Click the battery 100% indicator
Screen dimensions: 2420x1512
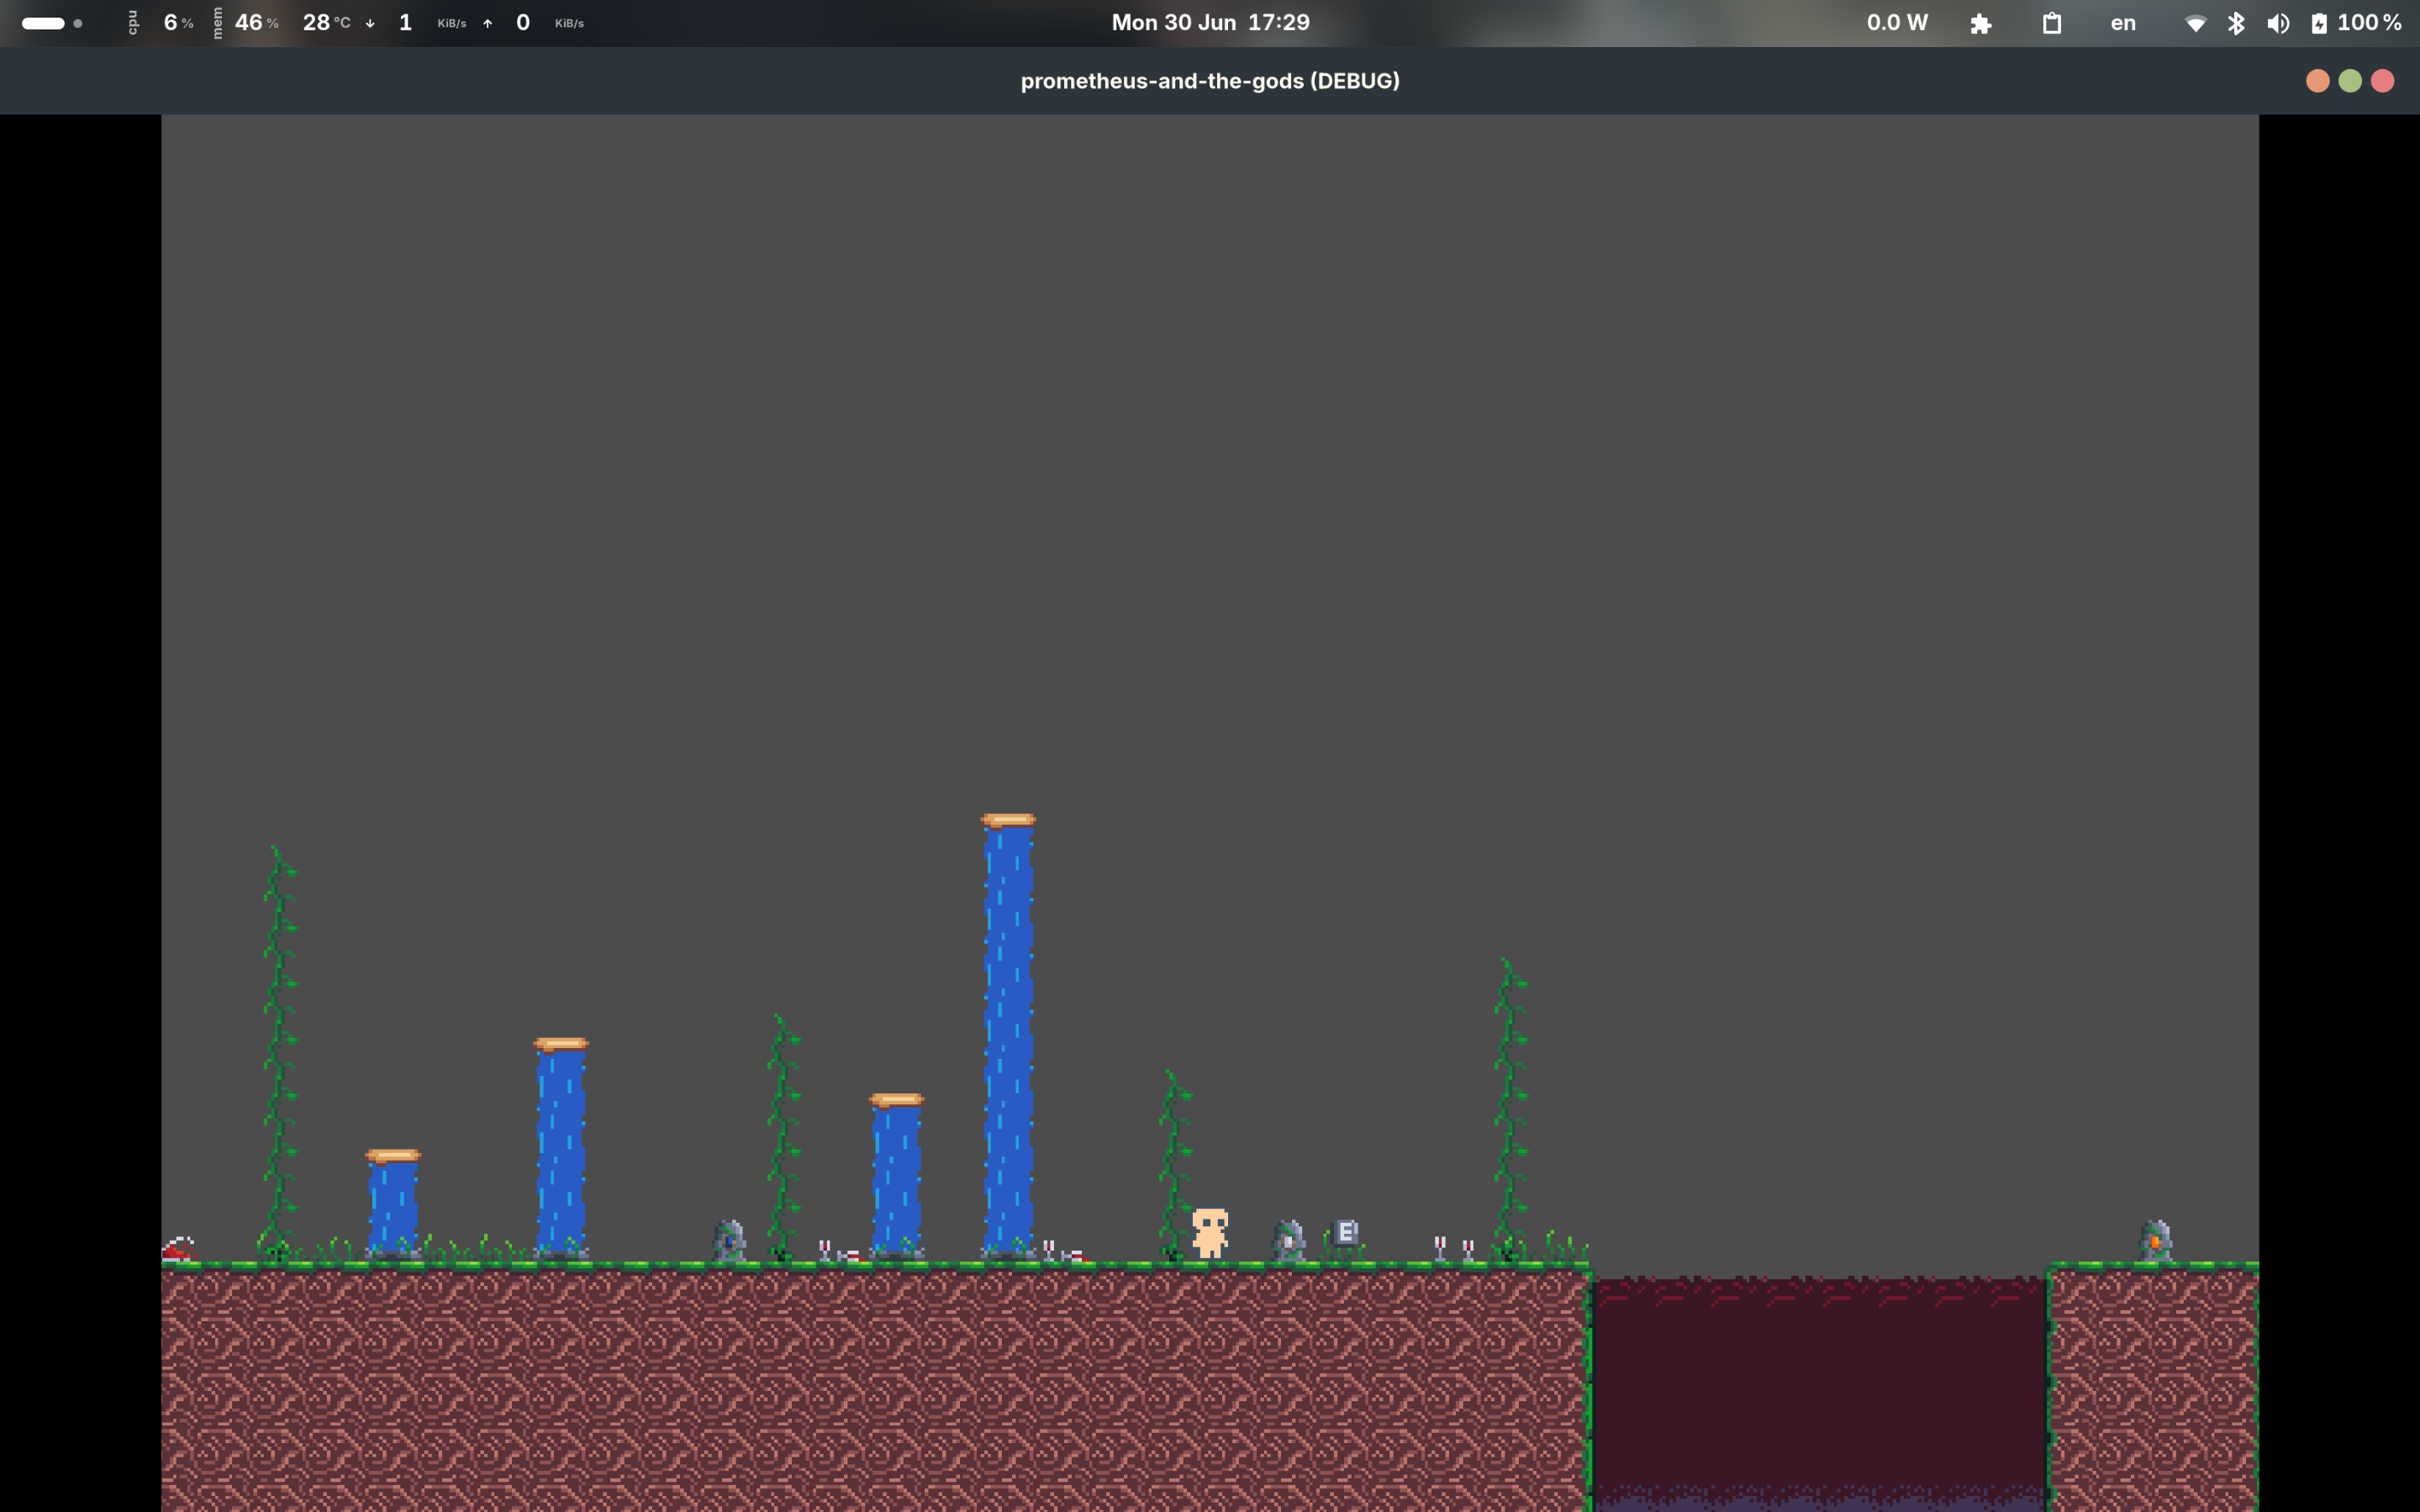(2356, 23)
